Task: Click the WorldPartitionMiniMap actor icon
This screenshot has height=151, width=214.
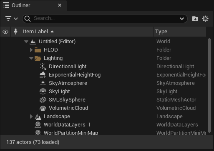Action: pyautogui.click(x=38, y=133)
